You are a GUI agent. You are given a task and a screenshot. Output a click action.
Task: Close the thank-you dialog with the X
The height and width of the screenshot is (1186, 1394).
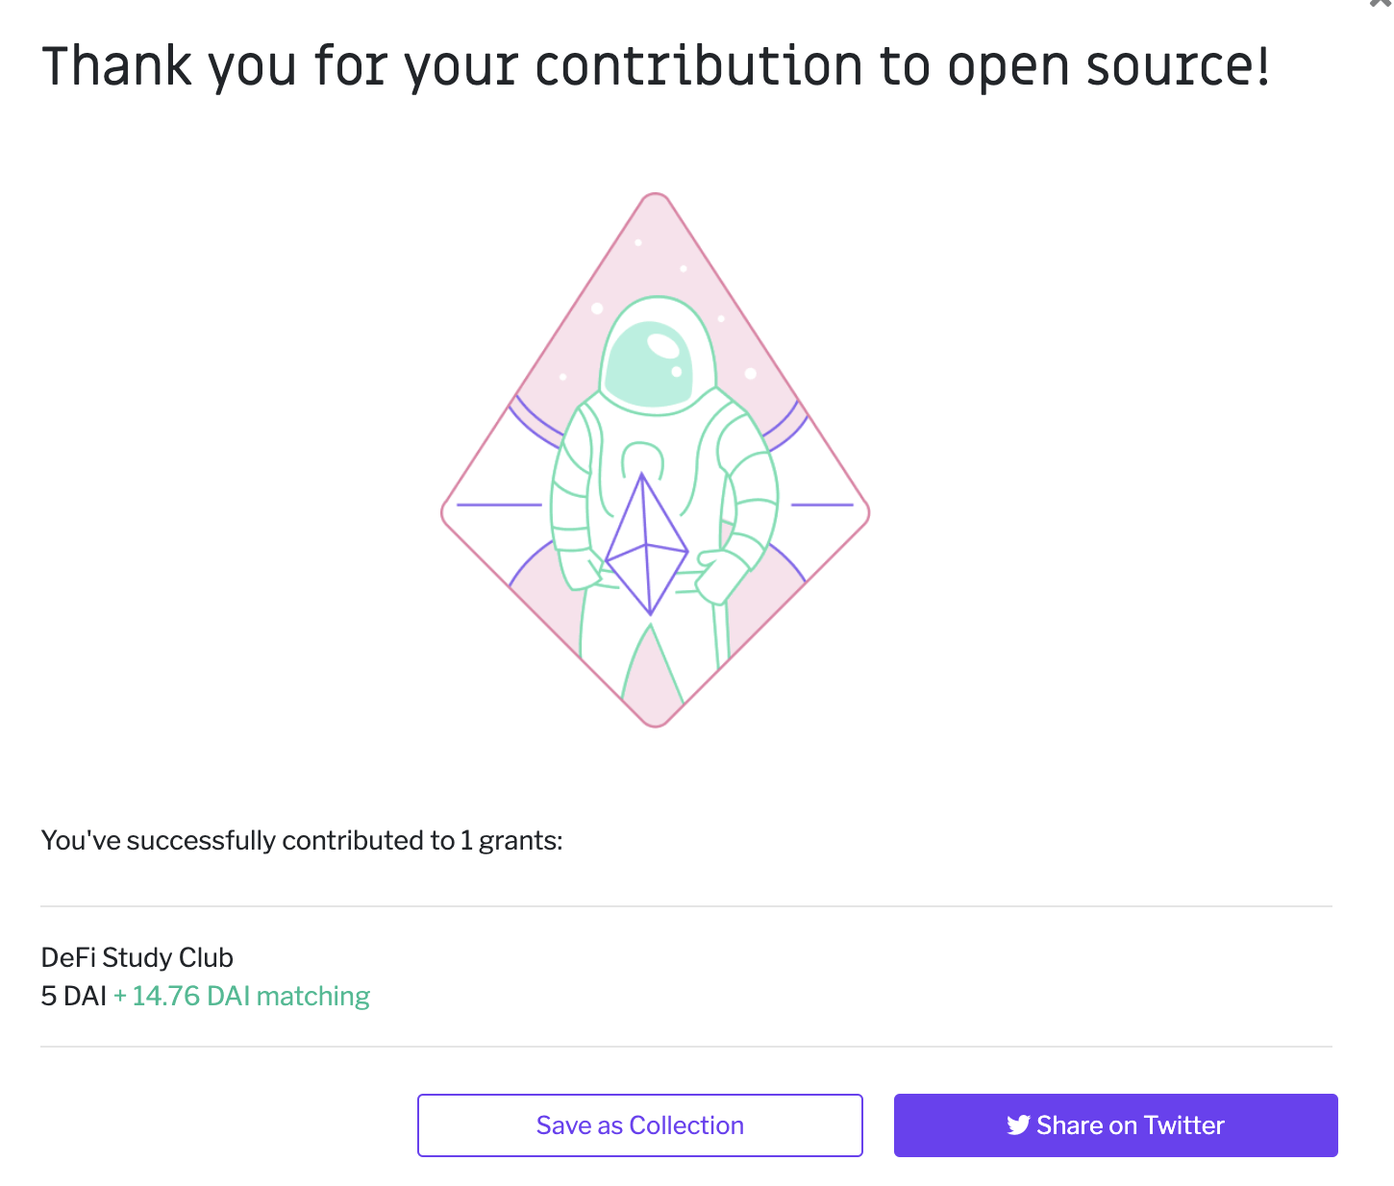pyautogui.click(x=1382, y=4)
